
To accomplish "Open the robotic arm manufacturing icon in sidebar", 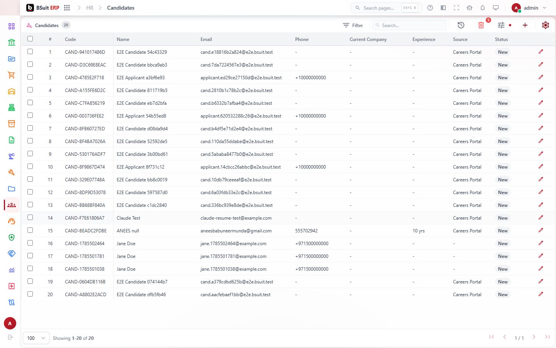I will [12, 156].
